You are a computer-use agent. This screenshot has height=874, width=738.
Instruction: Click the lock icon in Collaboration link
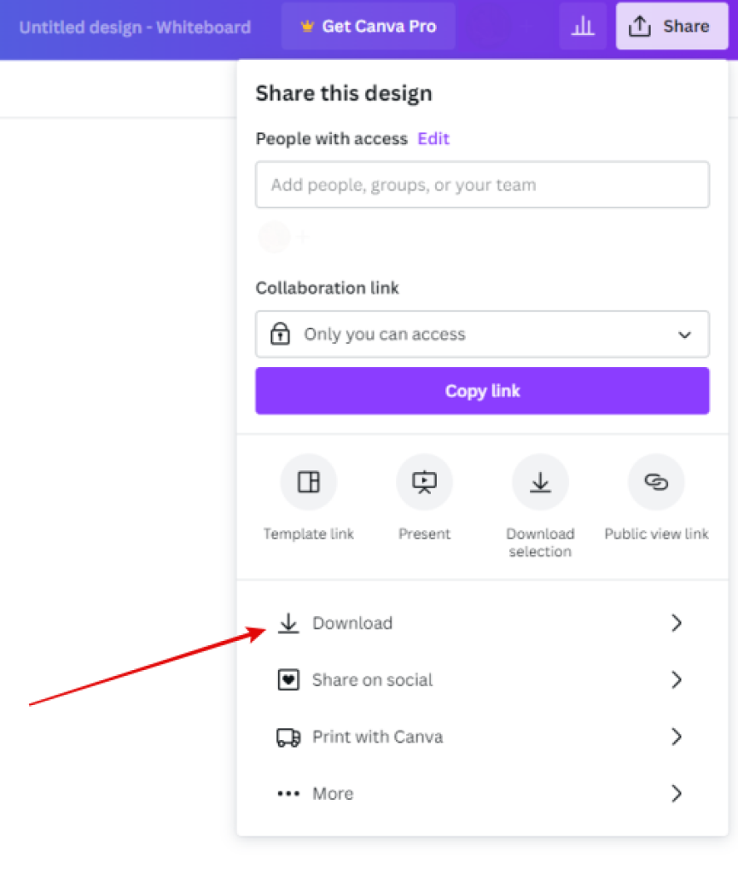[280, 334]
